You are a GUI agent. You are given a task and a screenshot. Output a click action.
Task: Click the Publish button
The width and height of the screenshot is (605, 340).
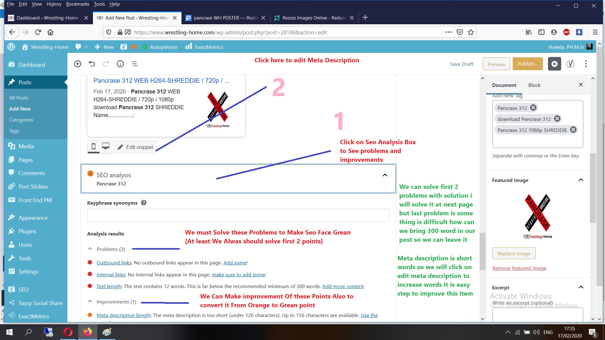tap(527, 64)
